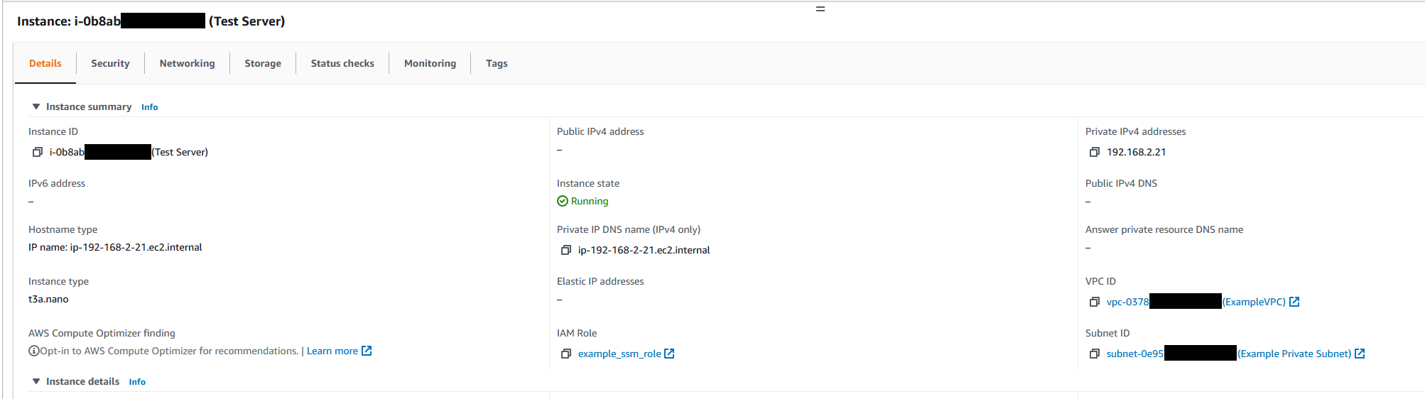Select the Storage tab
Viewport: 1425px width, 399px height.
[x=263, y=63]
